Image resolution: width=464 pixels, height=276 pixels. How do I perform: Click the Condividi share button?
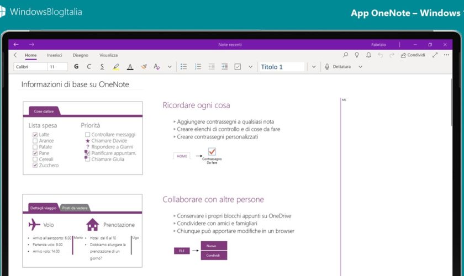[x=413, y=55]
